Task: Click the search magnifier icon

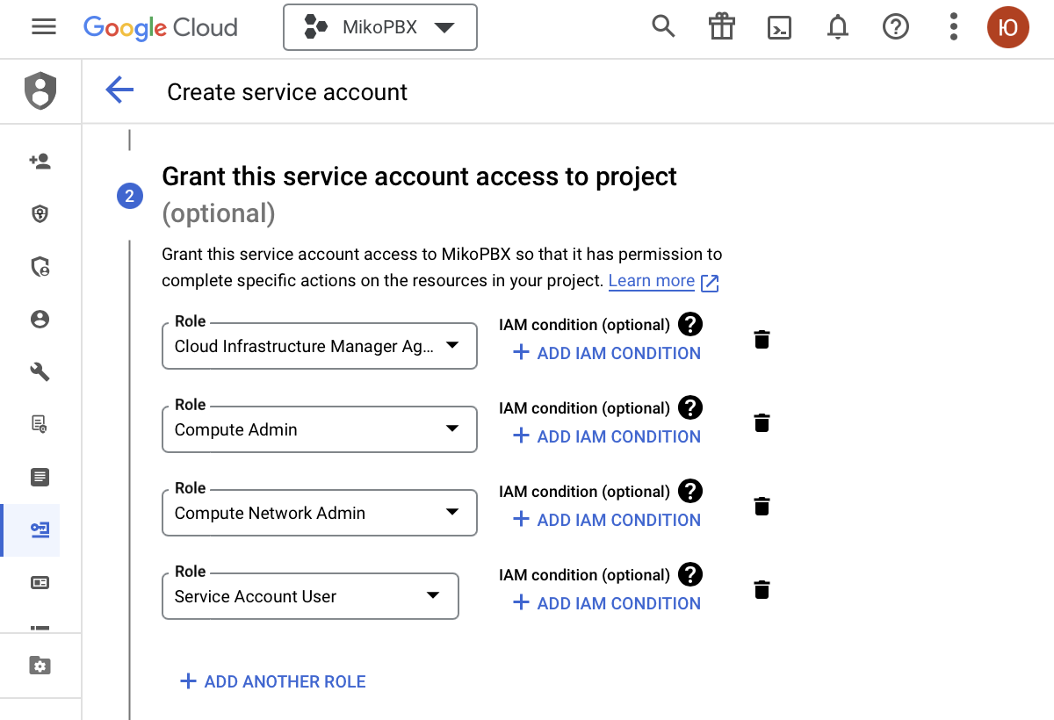Action: (663, 27)
